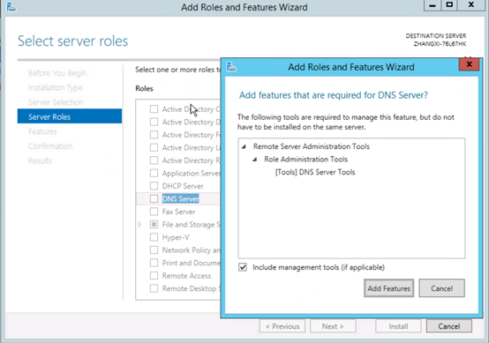Click the Install button
The height and width of the screenshot is (343, 489).
(398, 326)
